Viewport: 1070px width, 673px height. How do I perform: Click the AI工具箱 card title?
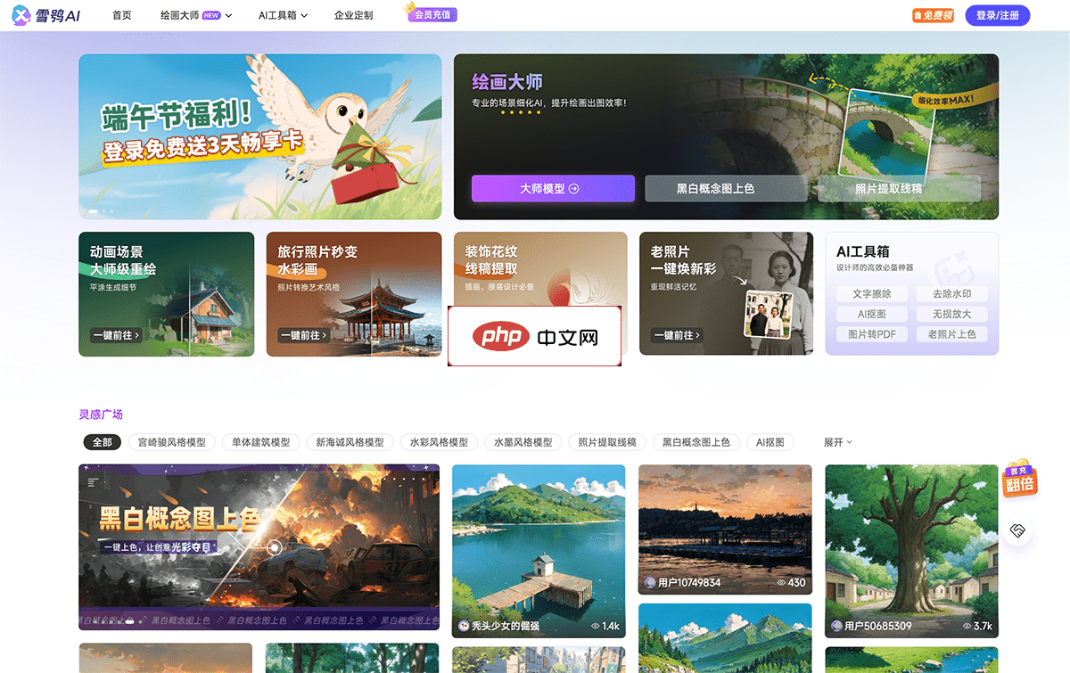[x=862, y=251]
